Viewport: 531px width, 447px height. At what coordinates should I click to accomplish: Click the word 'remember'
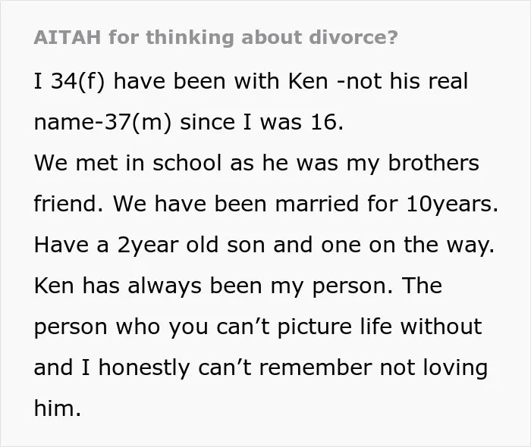click(x=316, y=368)
